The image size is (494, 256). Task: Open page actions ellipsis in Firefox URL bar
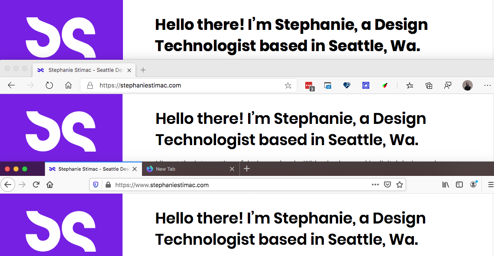pos(375,185)
